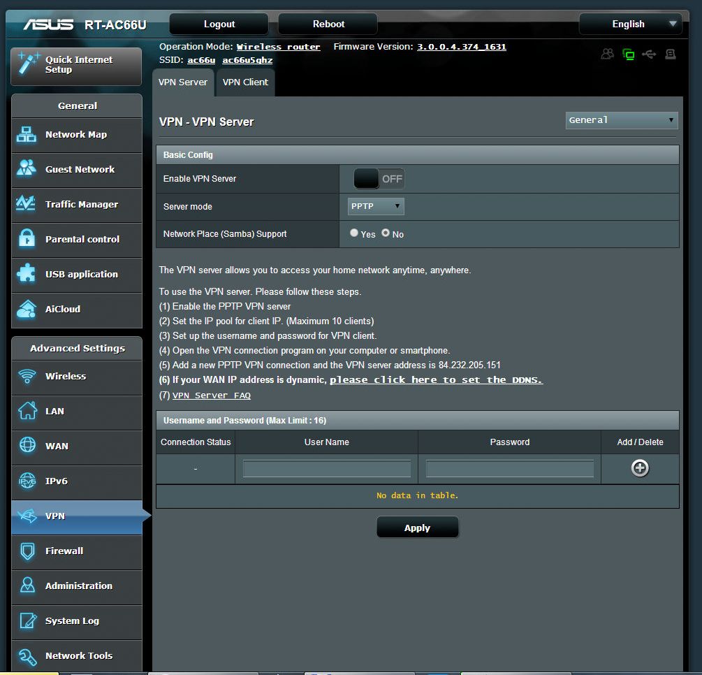Click the VPN arrows icon
Screen dimensions: 702x675
coord(27,516)
